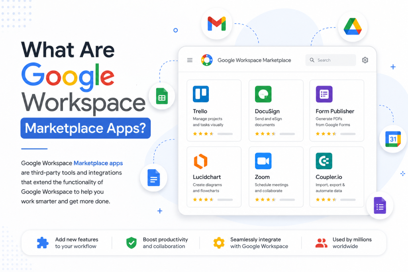Open the Form Publisher app title
The width and height of the screenshot is (408, 272).
tap(335, 111)
